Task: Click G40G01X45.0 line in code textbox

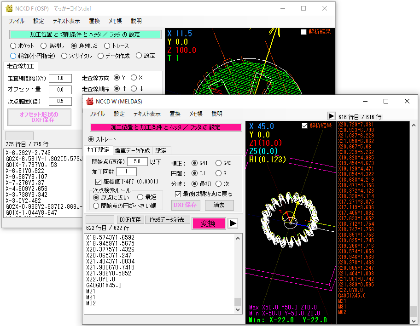Action: [104, 286]
